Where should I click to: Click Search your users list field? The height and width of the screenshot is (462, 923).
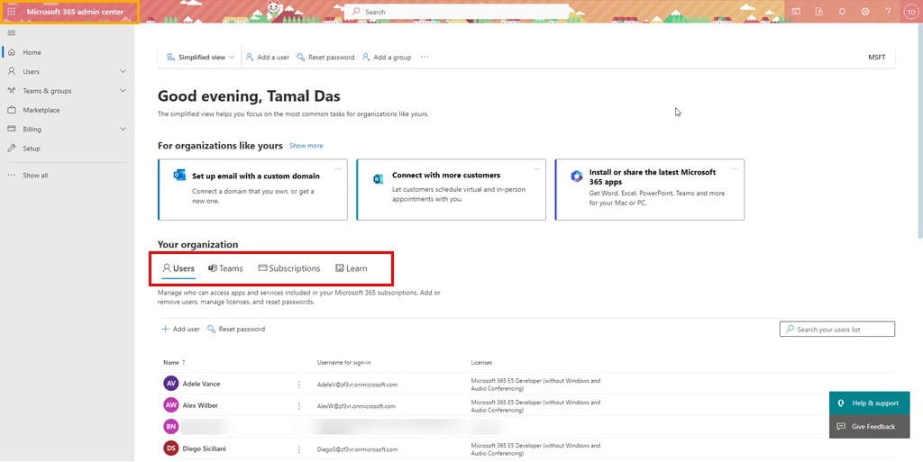[x=837, y=329]
